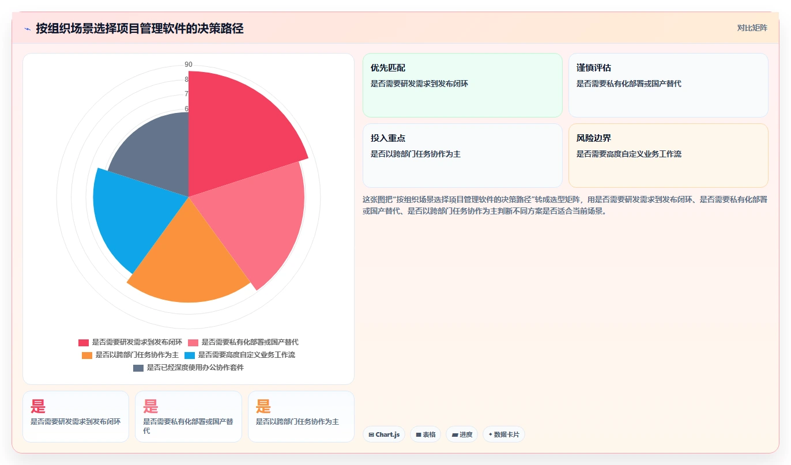Open the 优先匹配 card
The width and height of the screenshot is (791, 465).
coord(462,85)
